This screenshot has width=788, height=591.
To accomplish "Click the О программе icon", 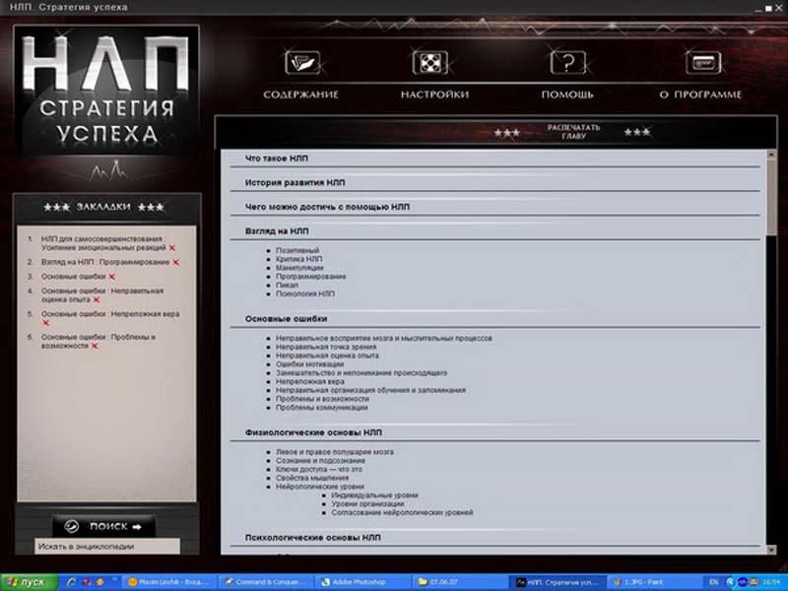I will (700, 64).
